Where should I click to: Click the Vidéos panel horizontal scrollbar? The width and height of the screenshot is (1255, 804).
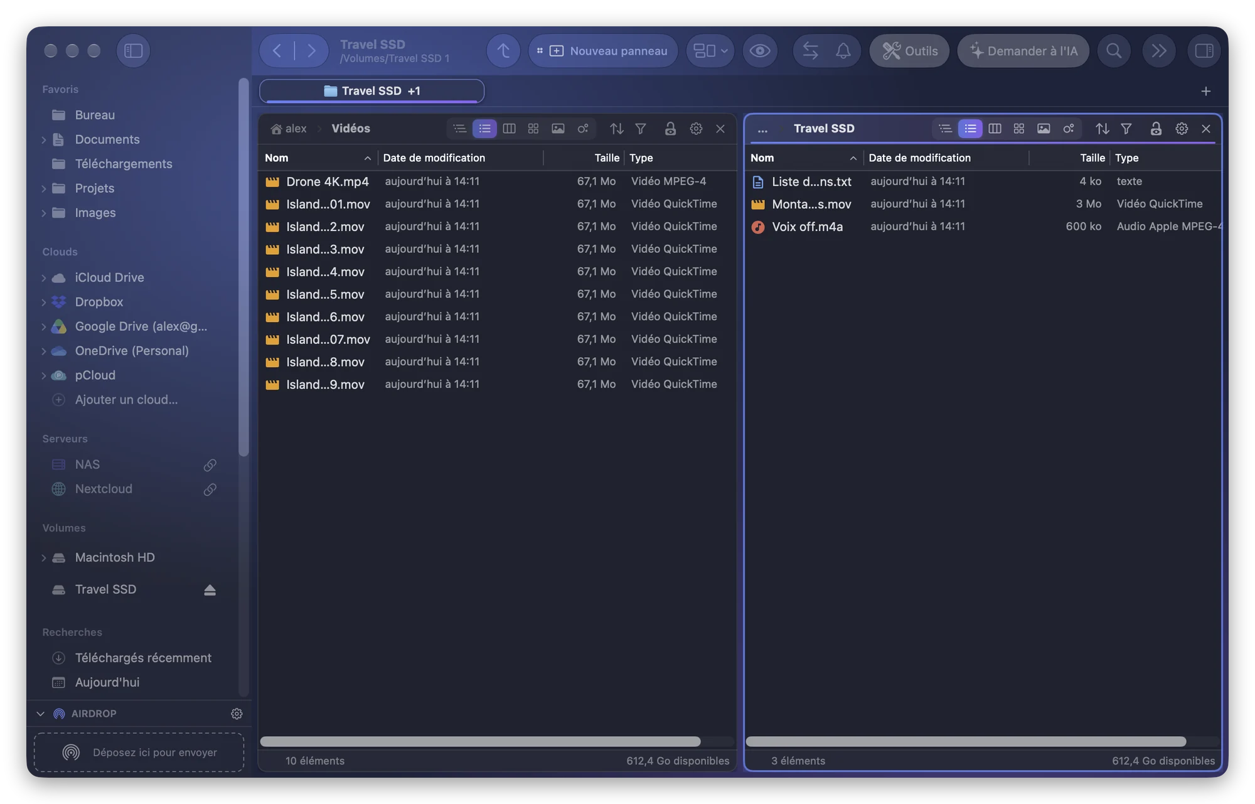(481, 741)
